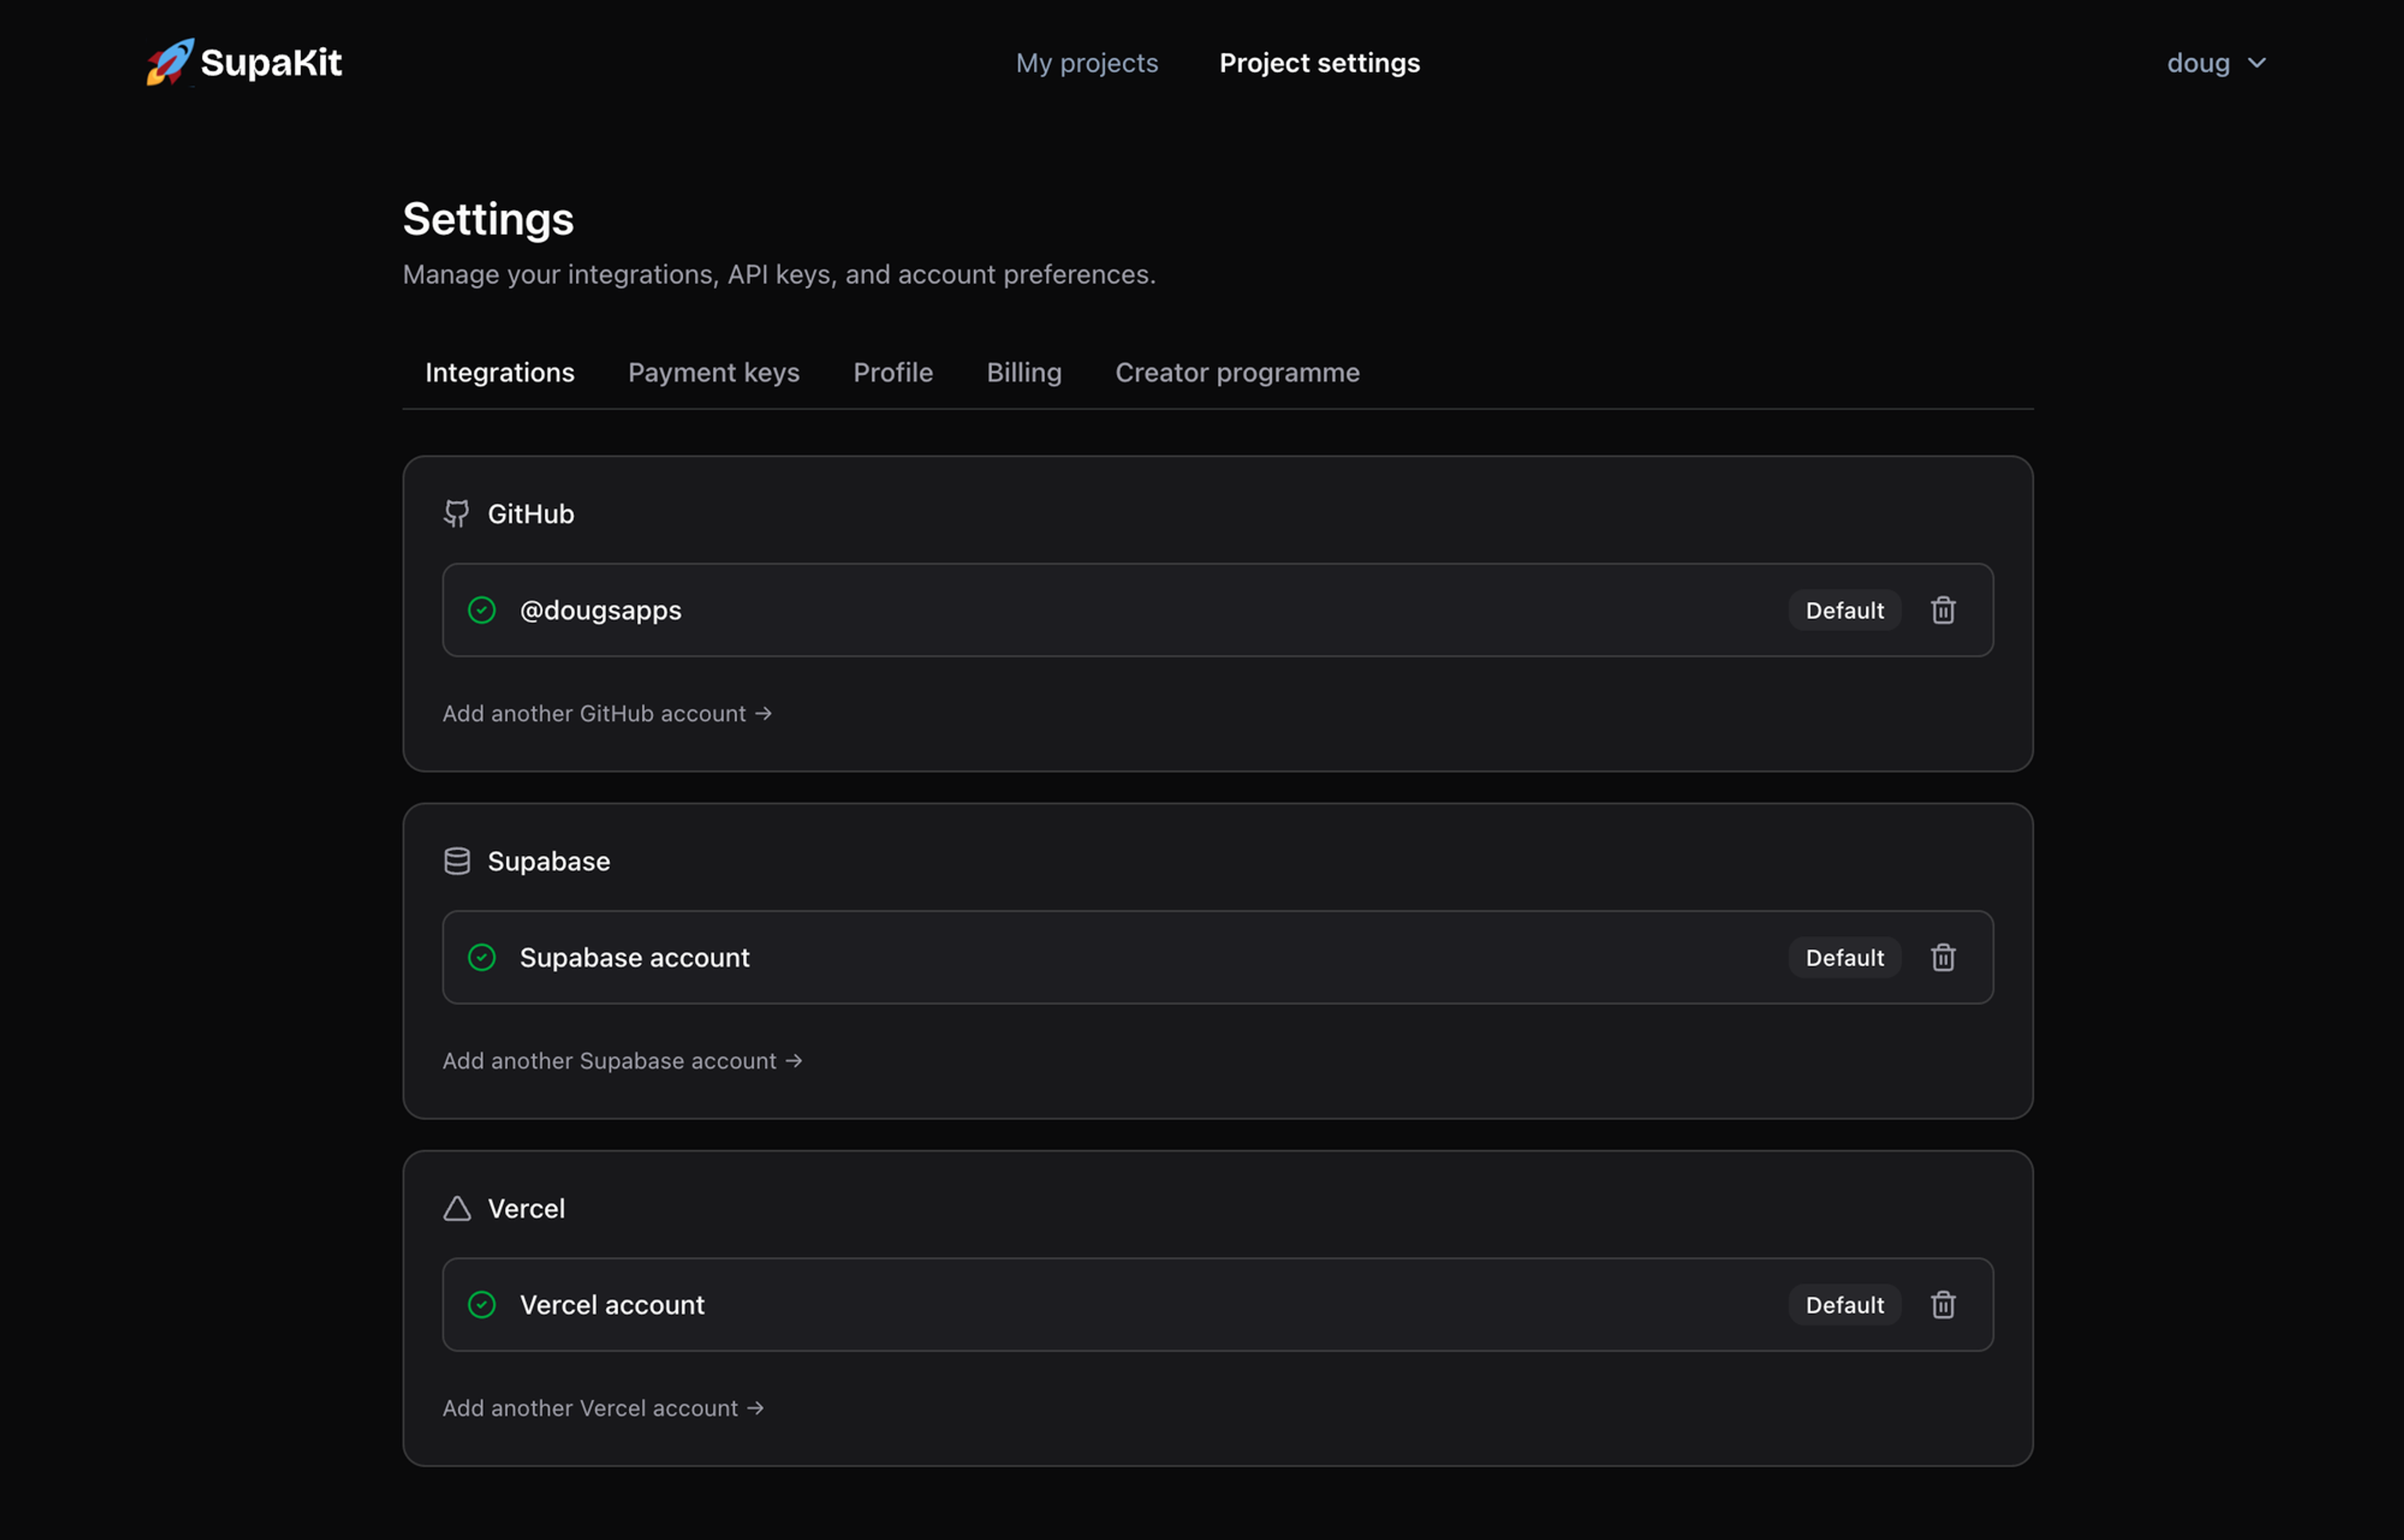Click the doug username label
Image resolution: width=2404 pixels, height=1540 pixels.
(2198, 63)
